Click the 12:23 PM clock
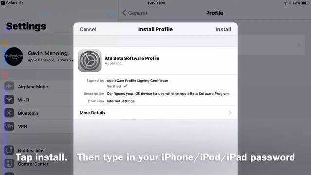311x175 pixels. 156,3
